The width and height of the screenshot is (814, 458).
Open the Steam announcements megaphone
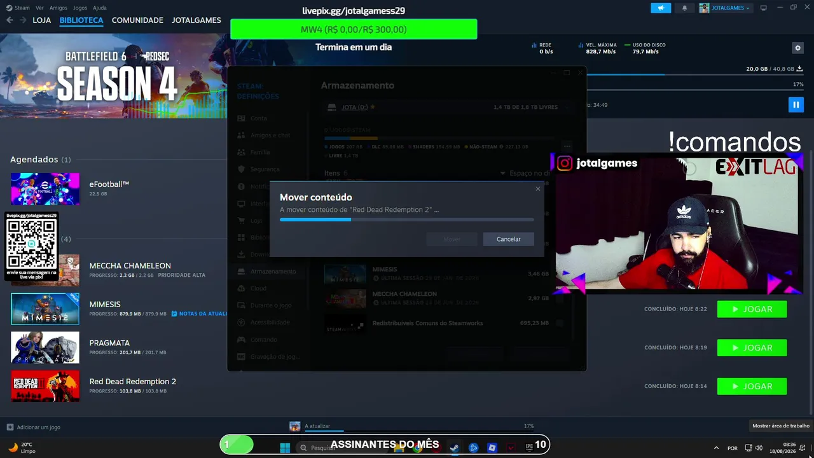point(661,8)
